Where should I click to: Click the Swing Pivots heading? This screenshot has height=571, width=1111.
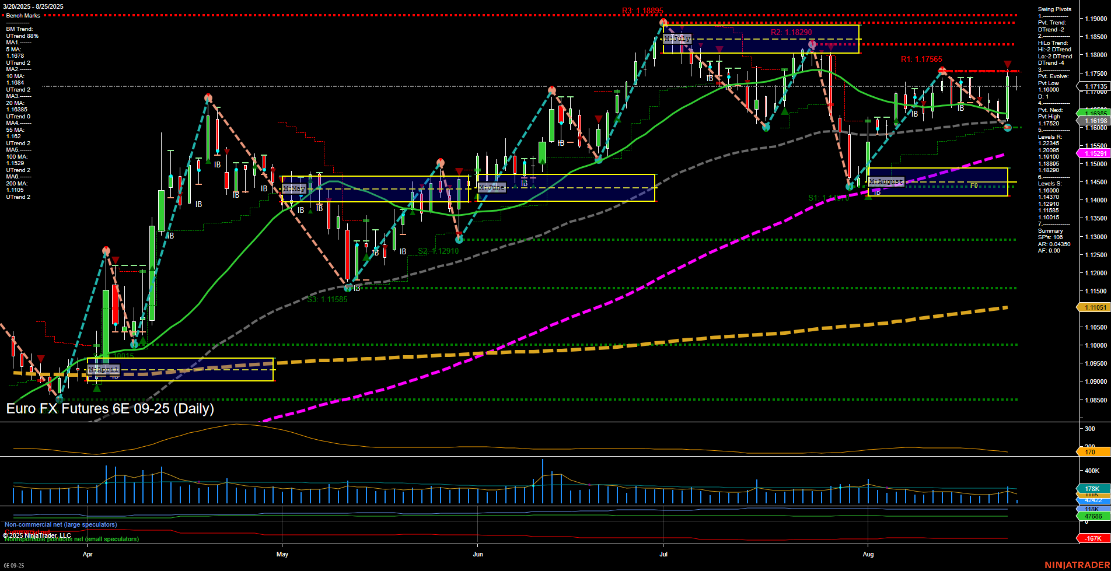[1054, 9]
